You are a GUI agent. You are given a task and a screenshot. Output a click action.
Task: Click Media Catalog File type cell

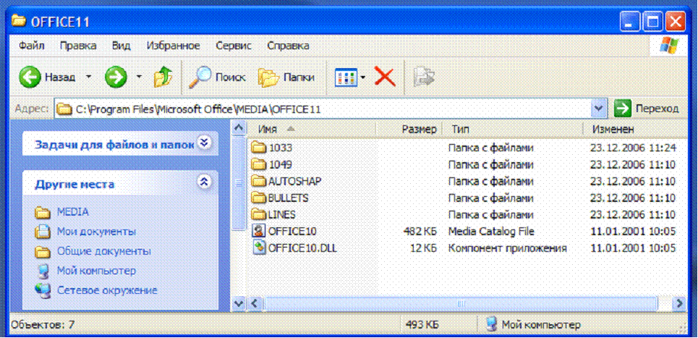491,231
